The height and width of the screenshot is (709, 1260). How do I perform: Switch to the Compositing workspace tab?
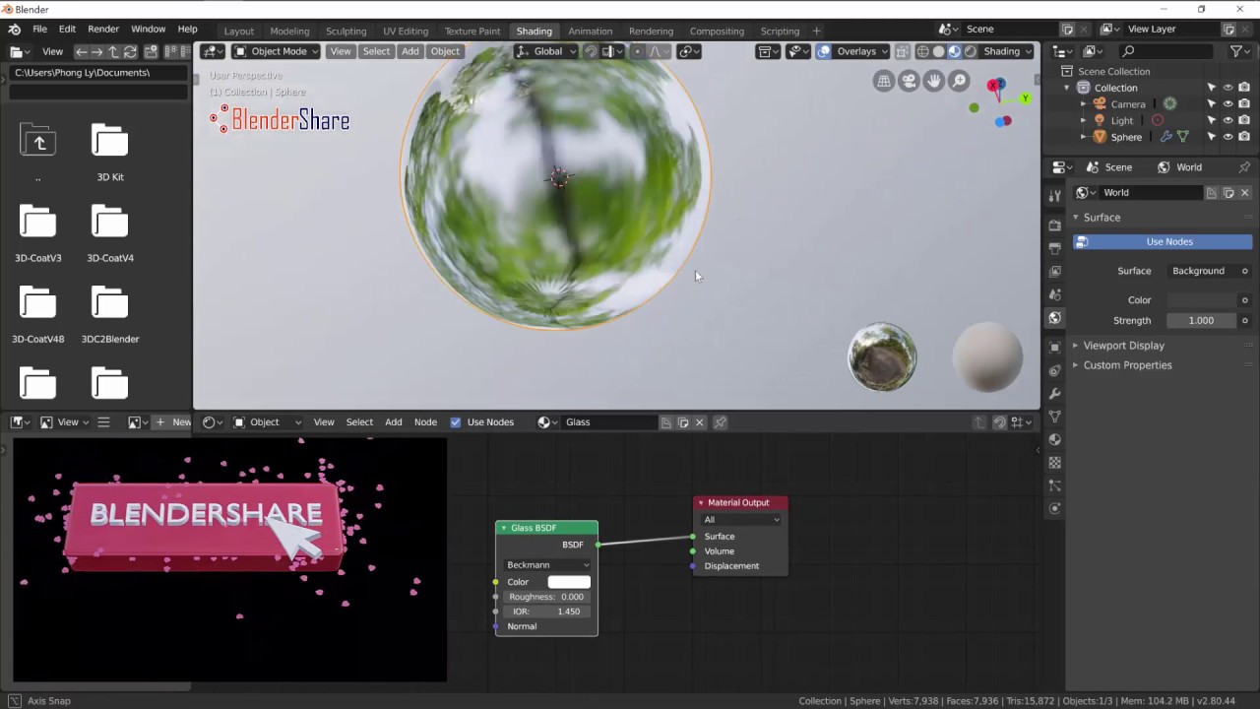[717, 31]
